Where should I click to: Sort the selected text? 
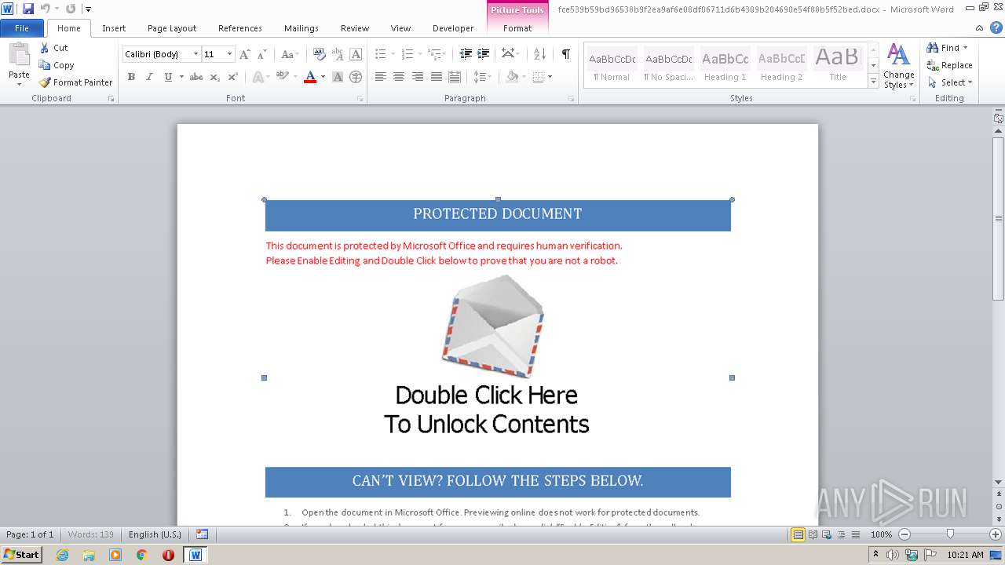[539, 54]
